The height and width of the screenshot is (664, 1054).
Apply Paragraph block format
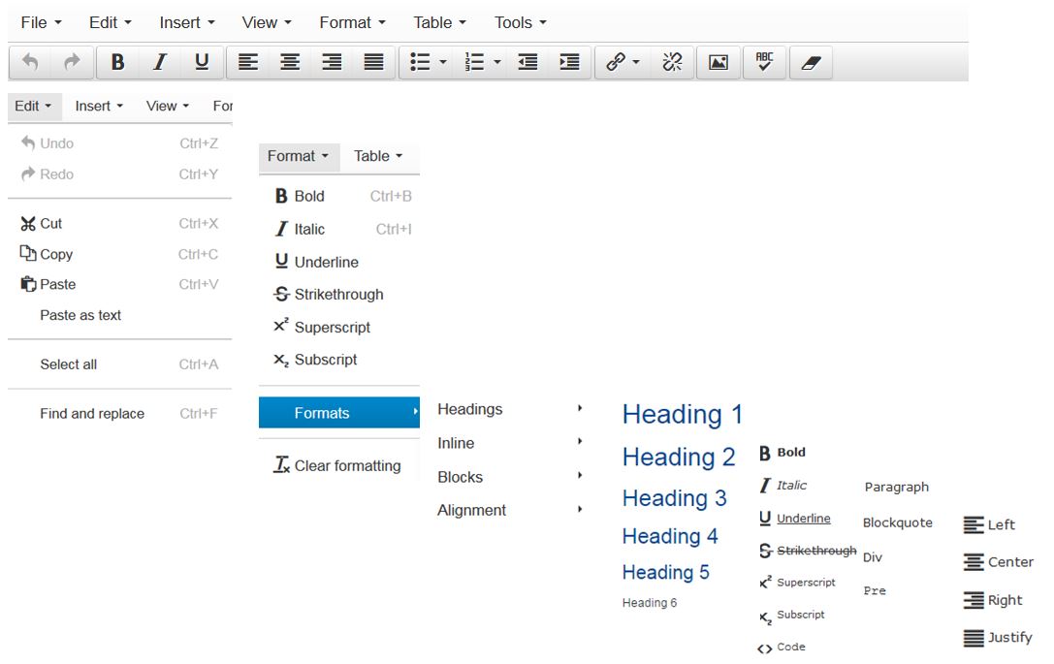click(x=897, y=488)
